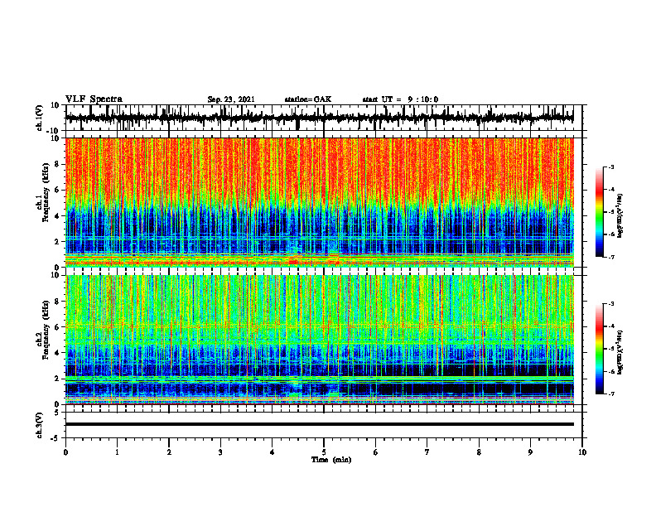Click time axis tick label '5'
This screenshot has height=507, width=656.
324,452
